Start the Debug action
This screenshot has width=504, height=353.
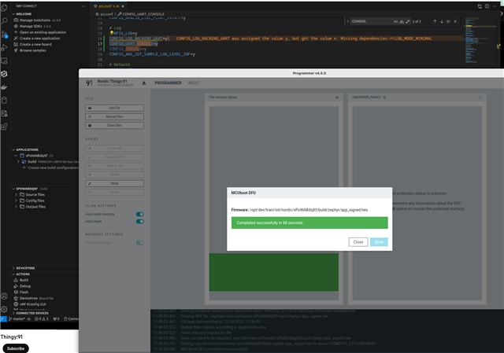click(x=24, y=286)
